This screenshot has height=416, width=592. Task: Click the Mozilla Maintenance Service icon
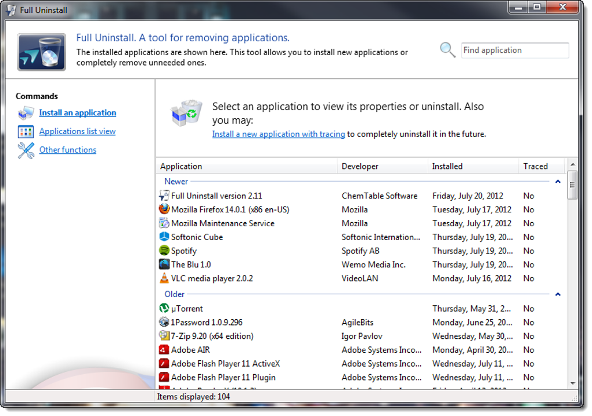(164, 223)
